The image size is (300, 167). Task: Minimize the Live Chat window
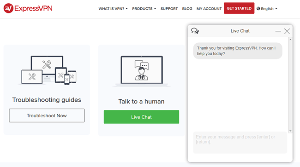click(278, 31)
